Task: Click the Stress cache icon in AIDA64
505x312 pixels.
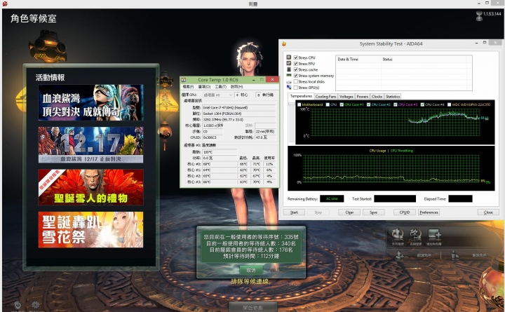Action: (289, 69)
